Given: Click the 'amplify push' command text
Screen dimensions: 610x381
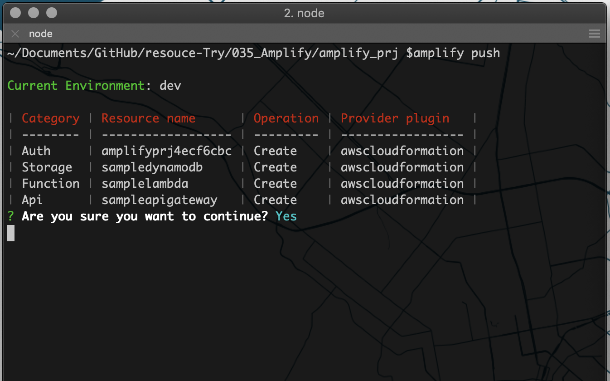Looking at the screenshot, I should pyautogui.click(x=456, y=53).
